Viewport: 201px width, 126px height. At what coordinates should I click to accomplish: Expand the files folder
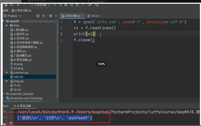tap(7, 25)
